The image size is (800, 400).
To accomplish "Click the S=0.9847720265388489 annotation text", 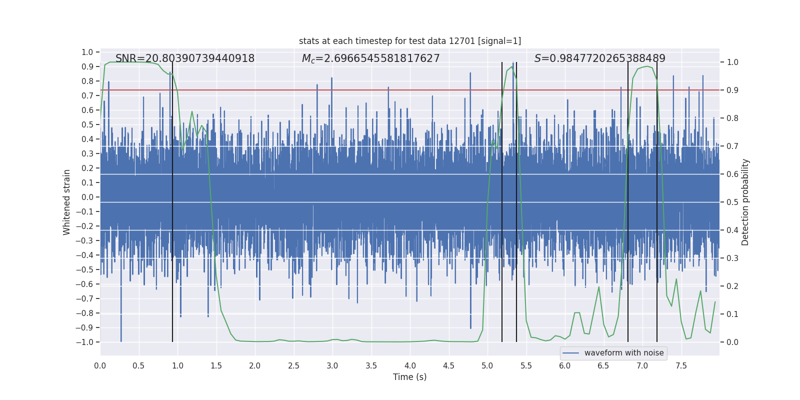I will (x=600, y=58).
